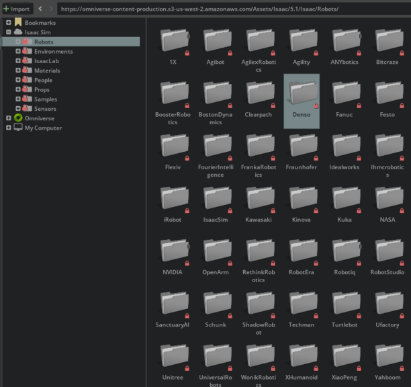This screenshot has width=411, height=387.
Task: Collapse the Isaac Sim tree node
Action: click(x=9, y=32)
